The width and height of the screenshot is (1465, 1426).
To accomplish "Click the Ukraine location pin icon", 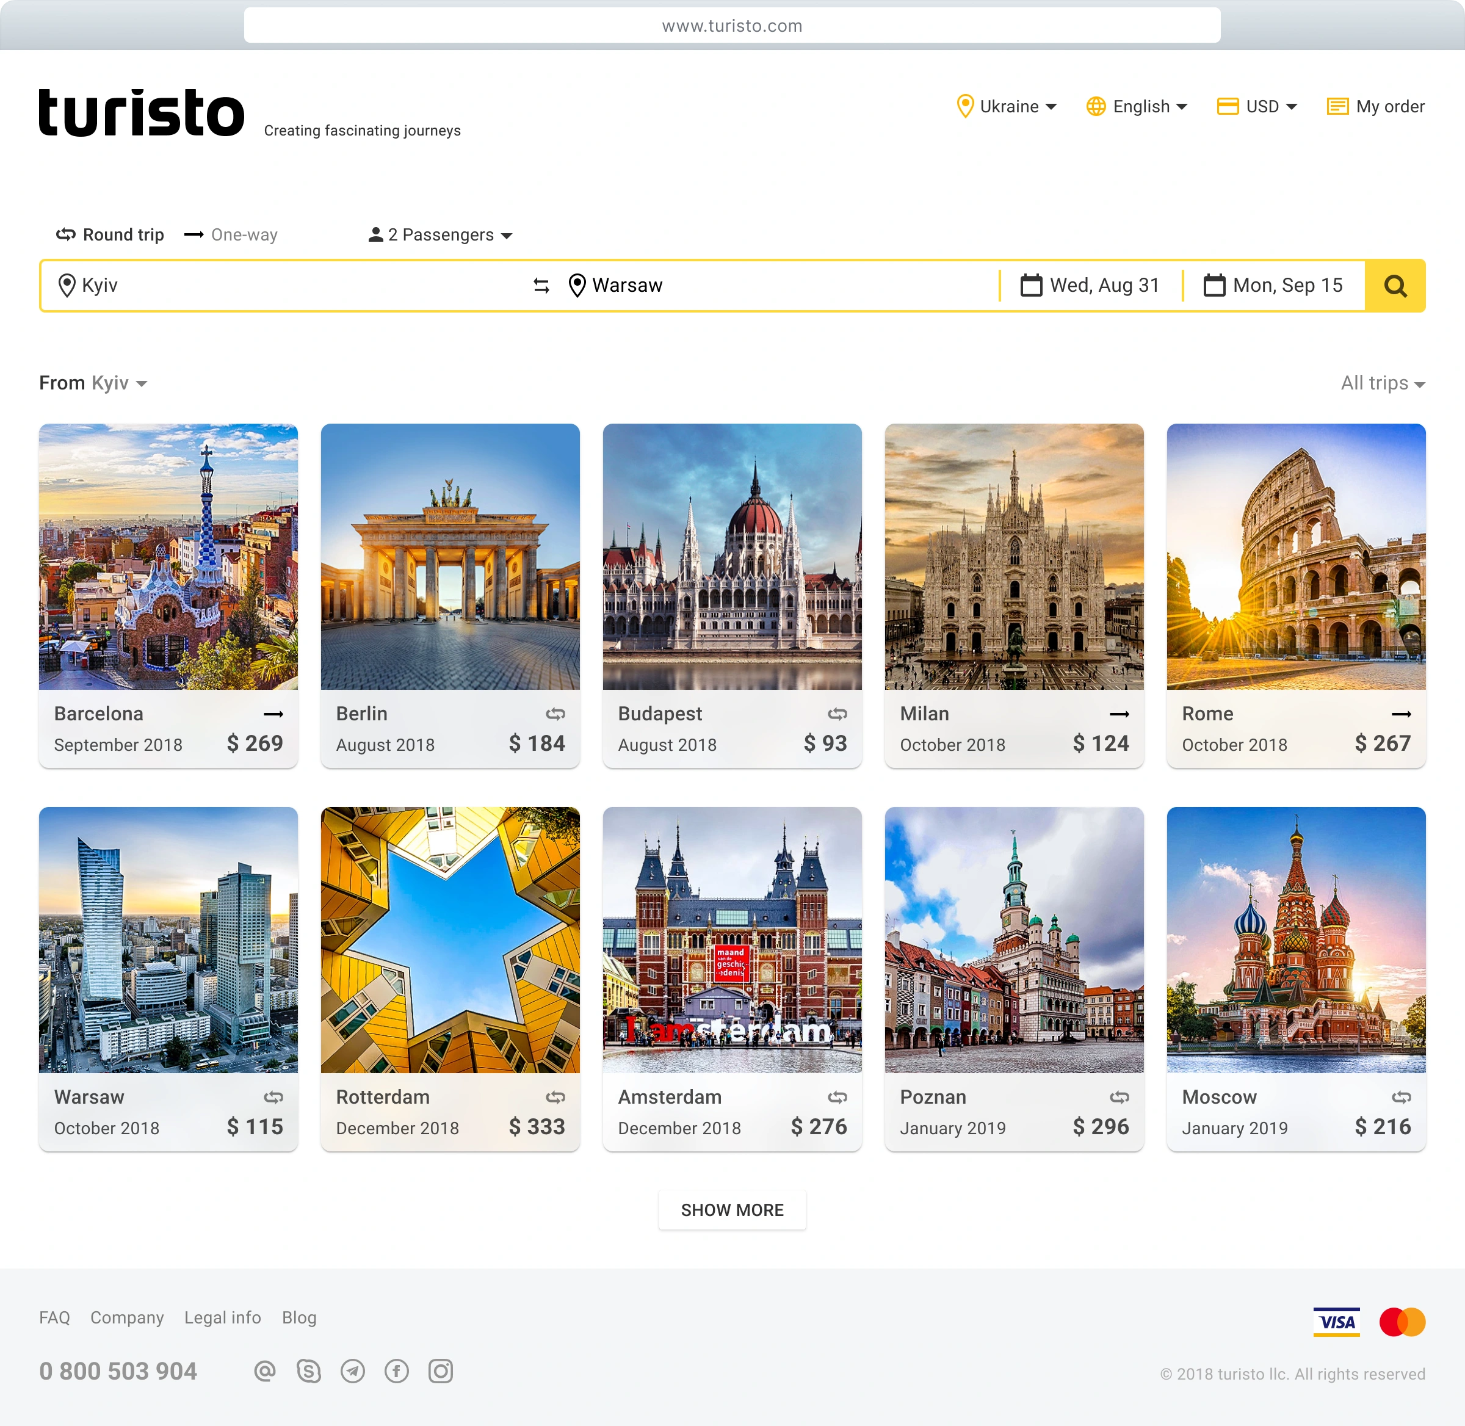I will pos(964,106).
